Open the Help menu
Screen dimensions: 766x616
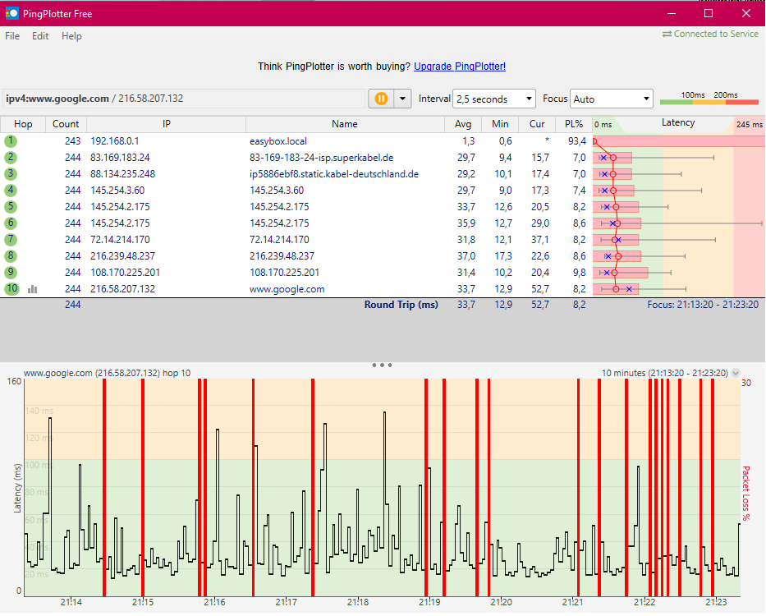click(x=71, y=36)
